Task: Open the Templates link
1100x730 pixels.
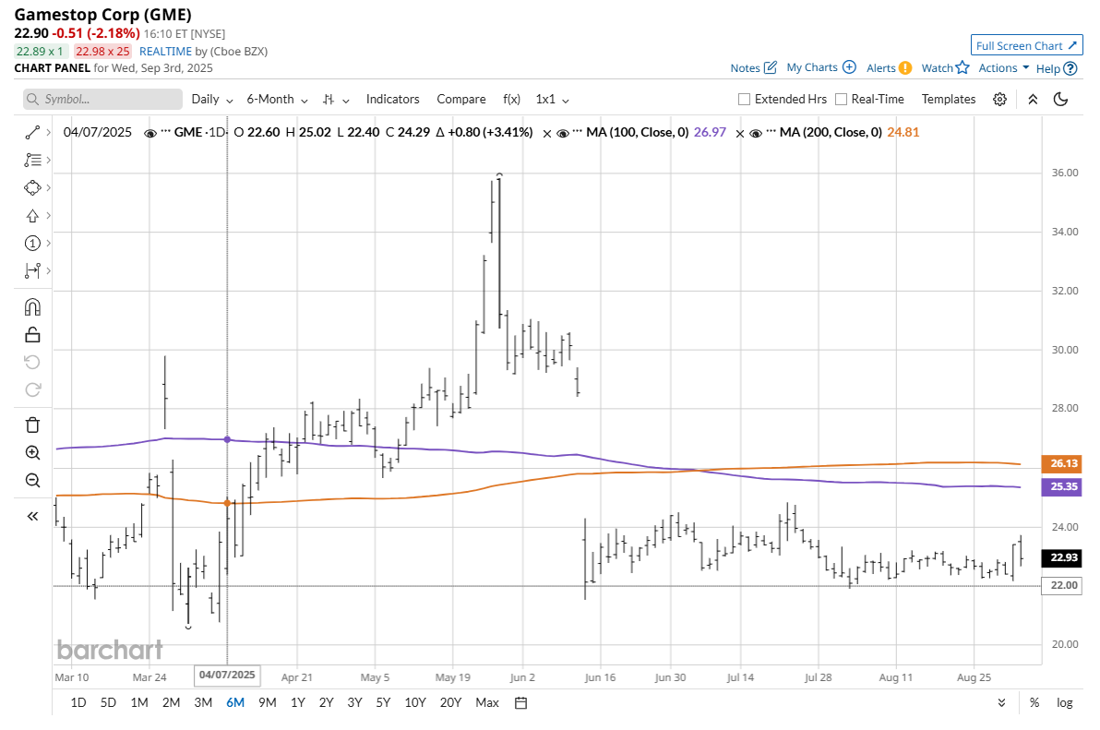Action: (x=948, y=100)
